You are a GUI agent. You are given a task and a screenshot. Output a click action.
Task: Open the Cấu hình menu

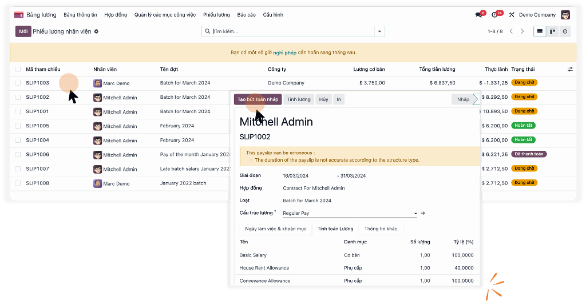point(273,15)
